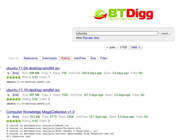The height and width of the screenshot is (140, 185).
Task: Click the magnet icon for ubuntu-11.10 result
Action: [x=8, y=95]
